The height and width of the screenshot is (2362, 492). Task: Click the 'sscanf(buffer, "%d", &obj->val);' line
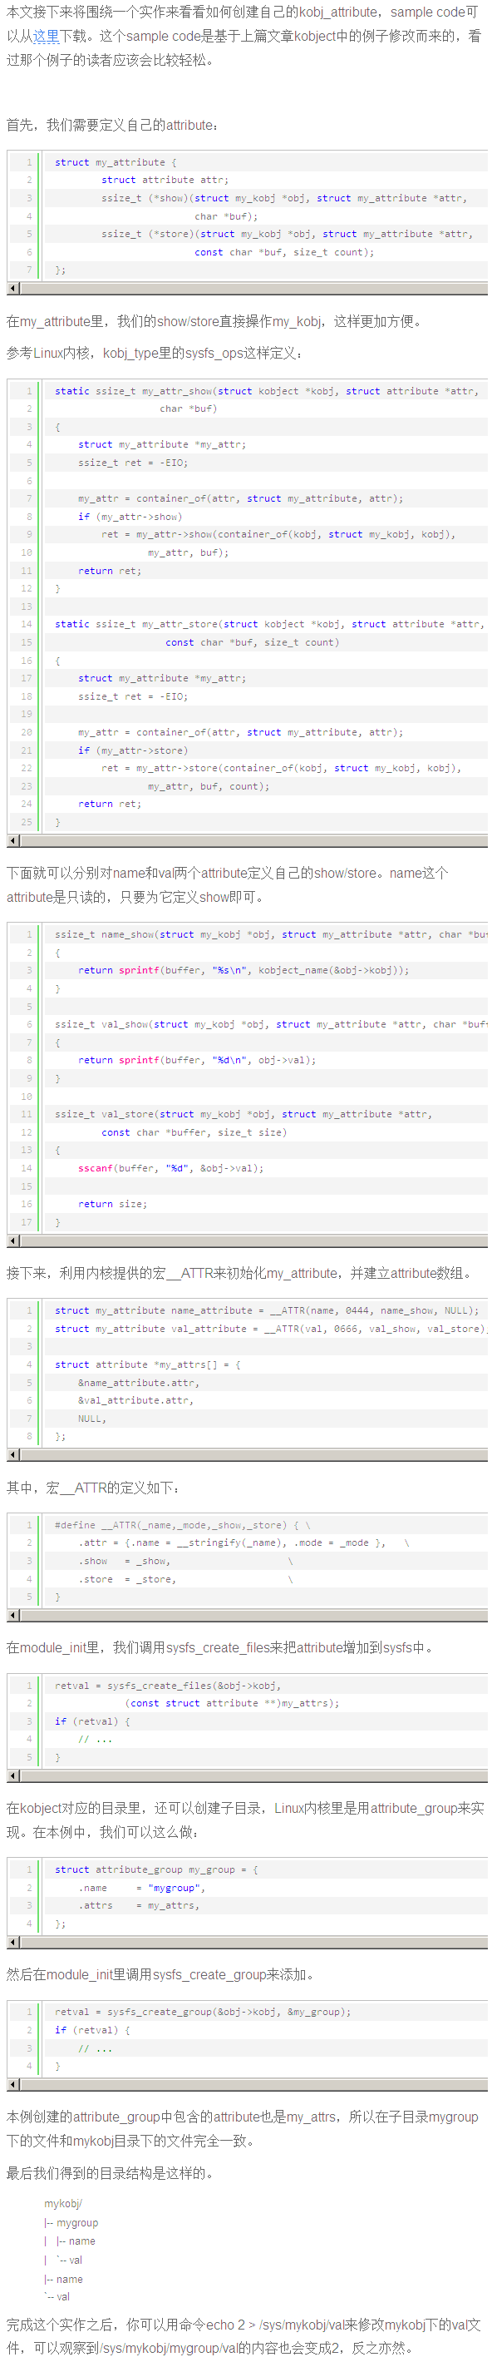170,1168
